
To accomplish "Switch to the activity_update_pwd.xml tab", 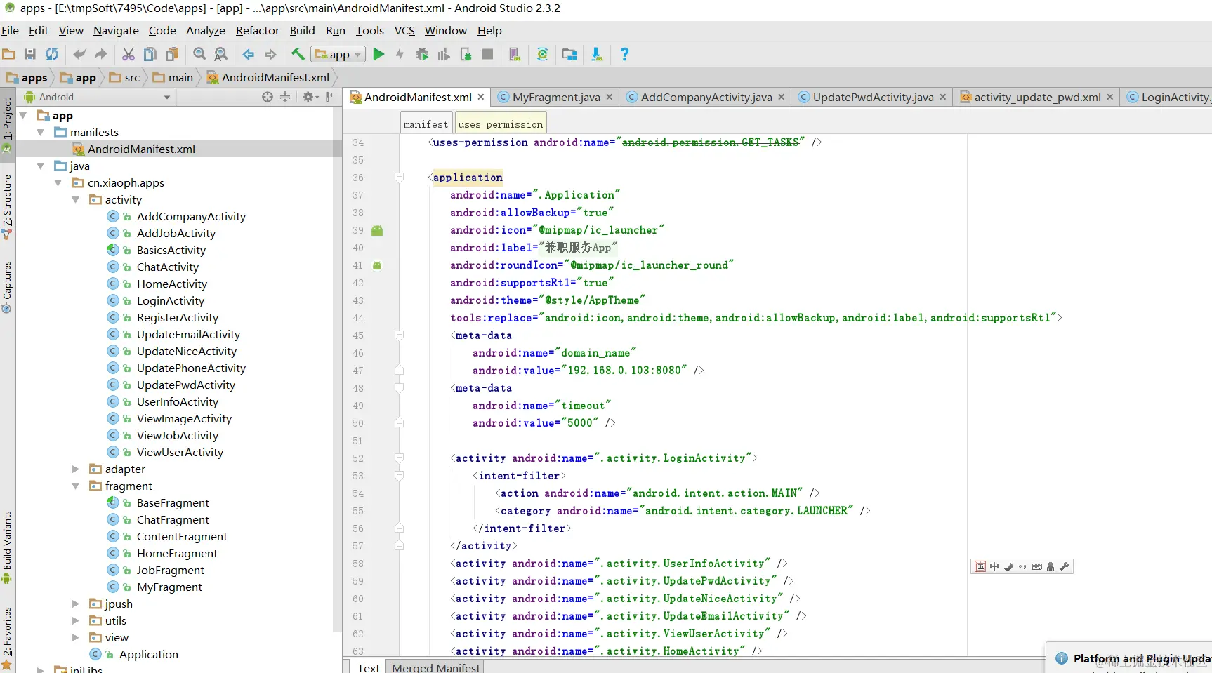I will click(1036, 97).
